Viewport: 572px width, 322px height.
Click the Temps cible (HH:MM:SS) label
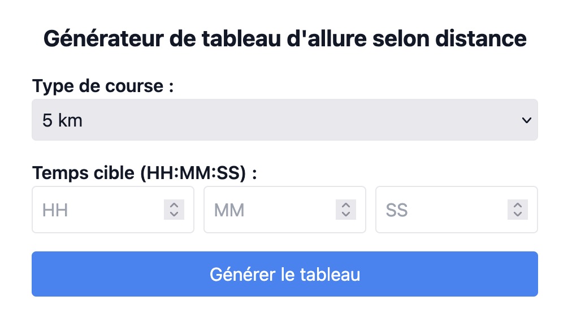145,173
